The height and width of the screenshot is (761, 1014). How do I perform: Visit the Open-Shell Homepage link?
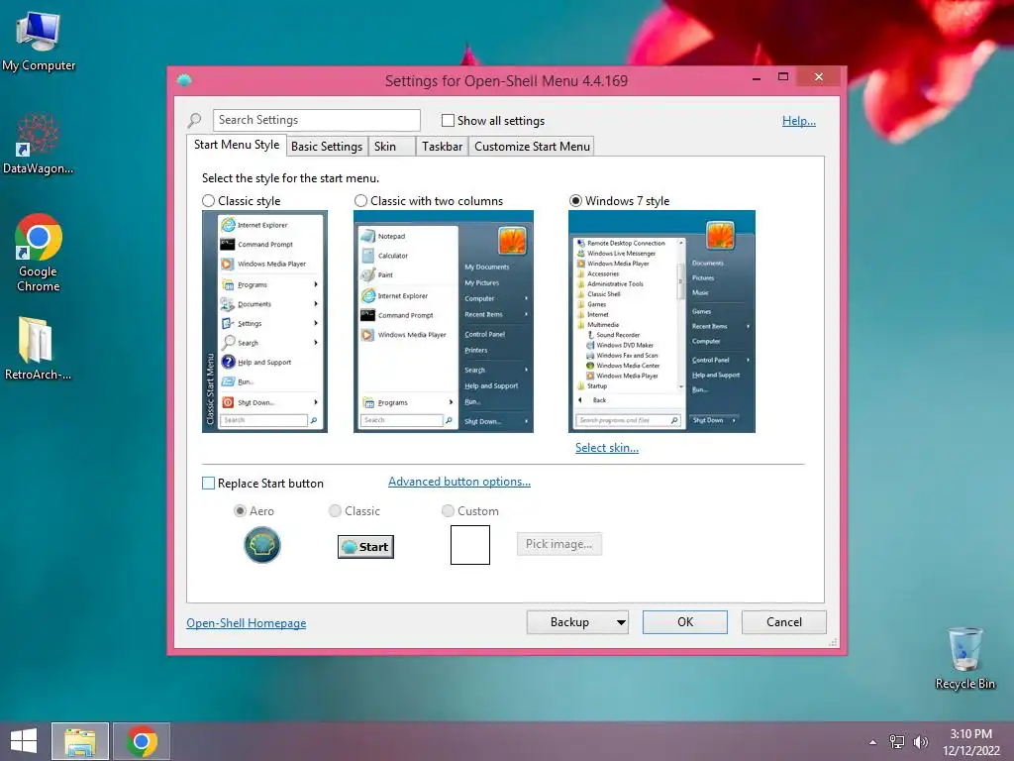pyautogui.click(x=247, y=623)
